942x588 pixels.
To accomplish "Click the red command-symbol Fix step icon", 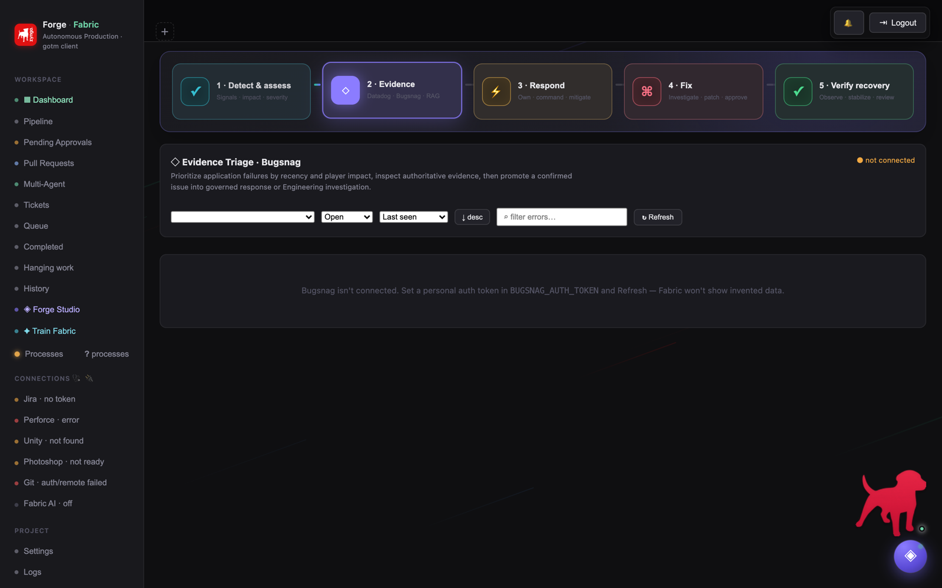I will point(647,92).
